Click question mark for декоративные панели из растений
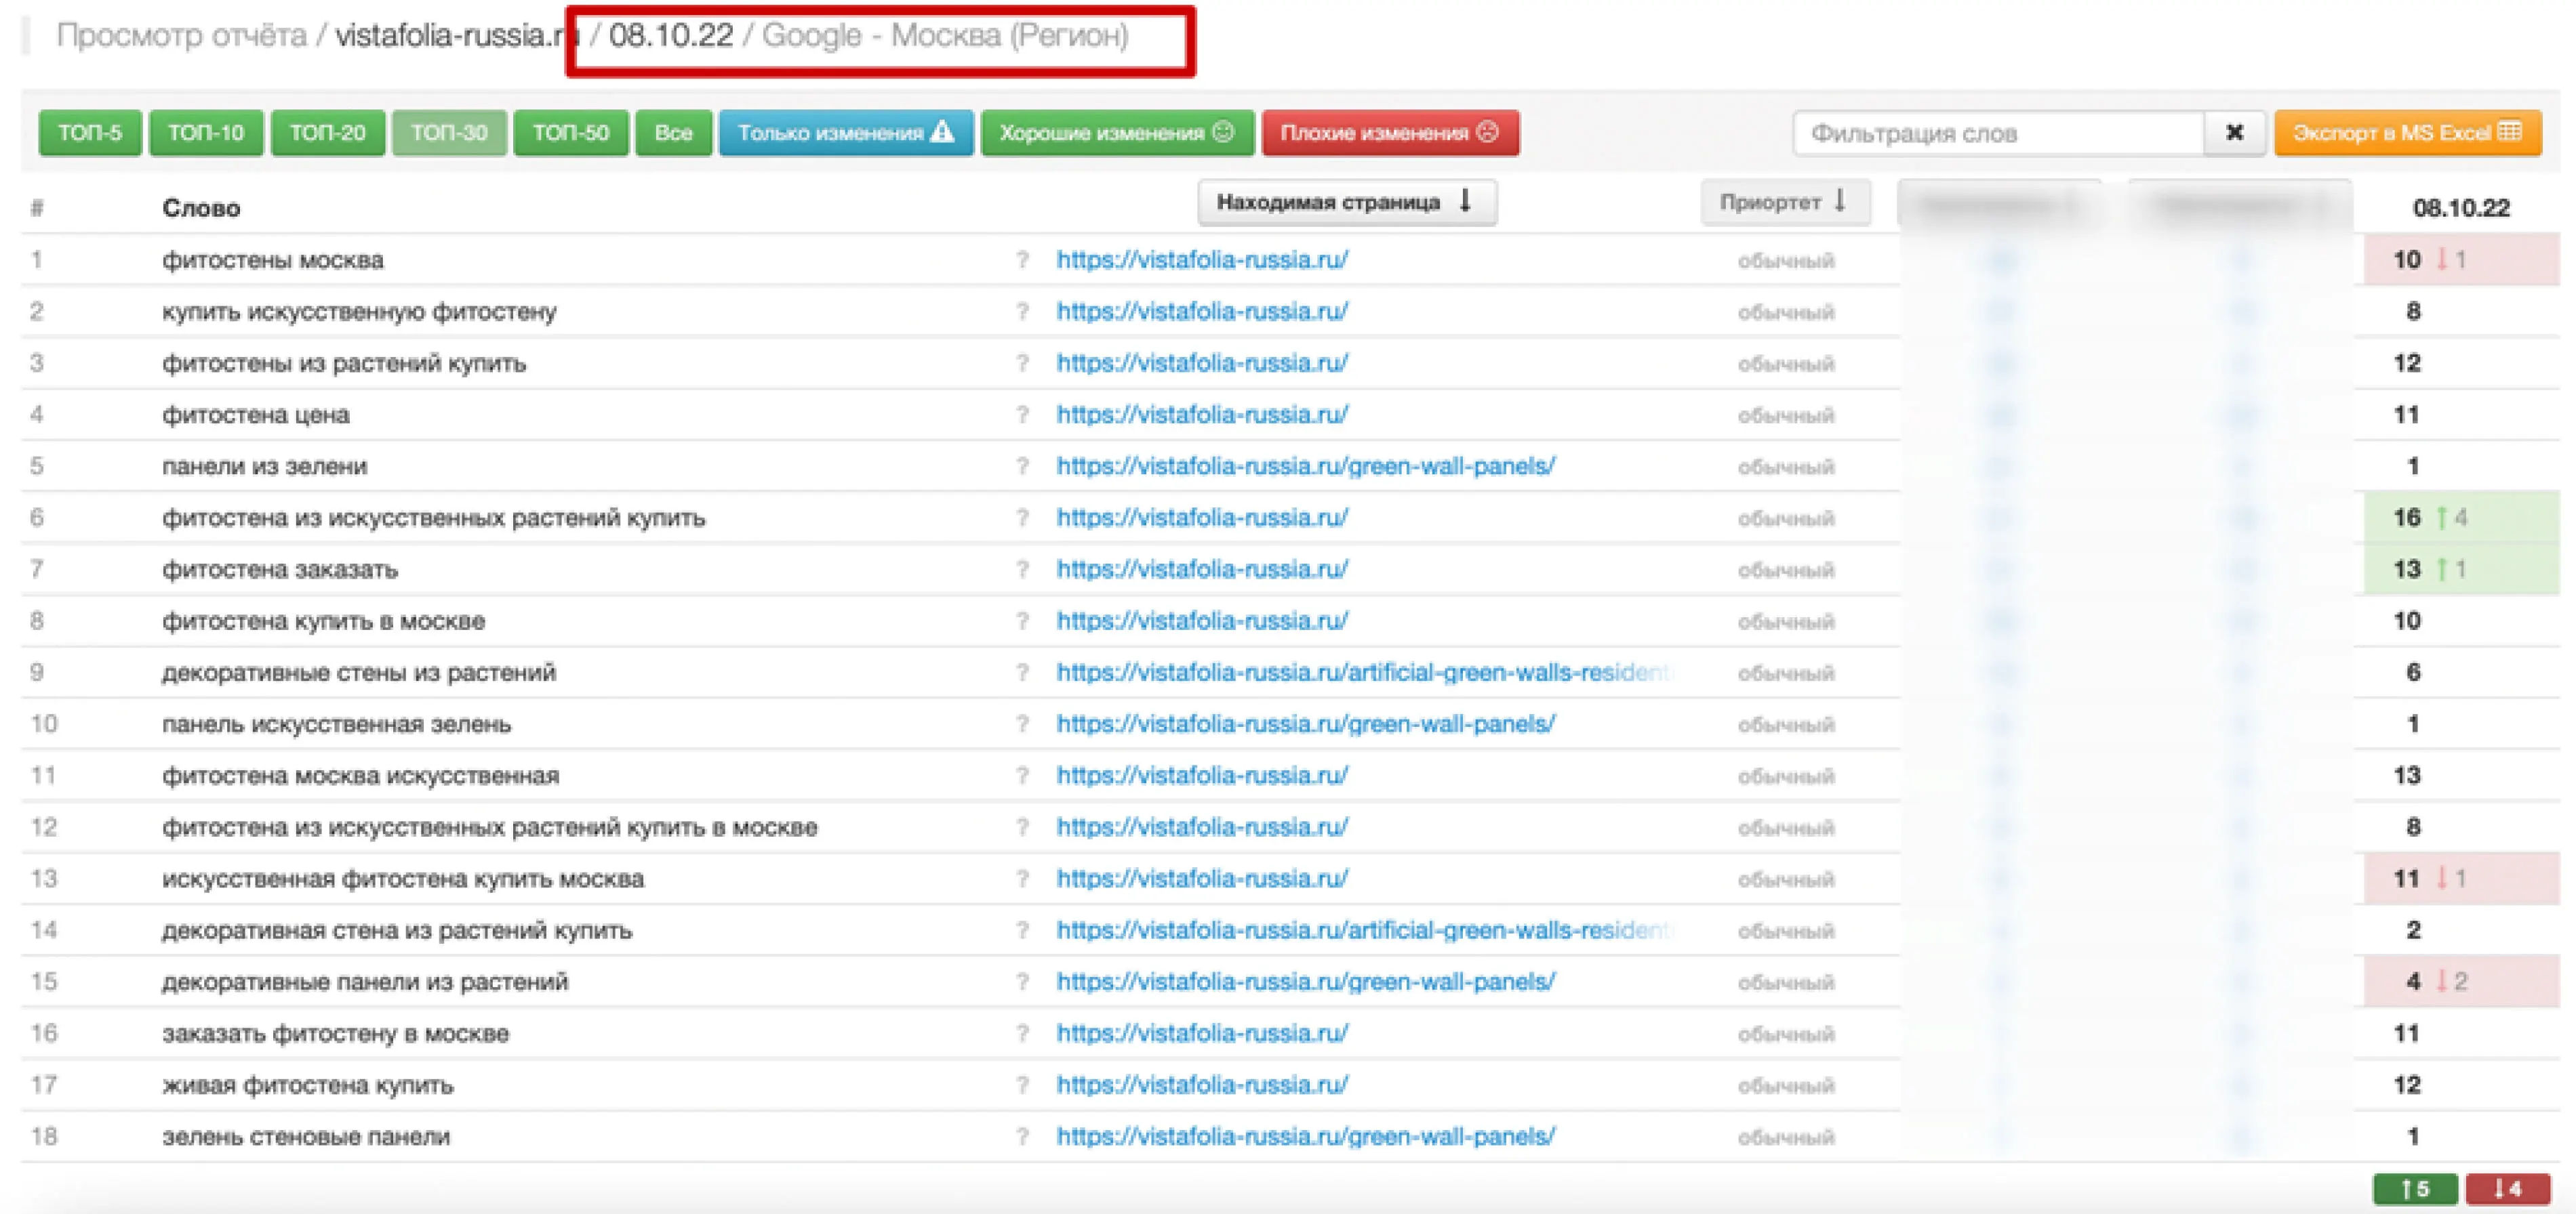This screenshot has width=2576, height=1214. (x=1022, y=982)
